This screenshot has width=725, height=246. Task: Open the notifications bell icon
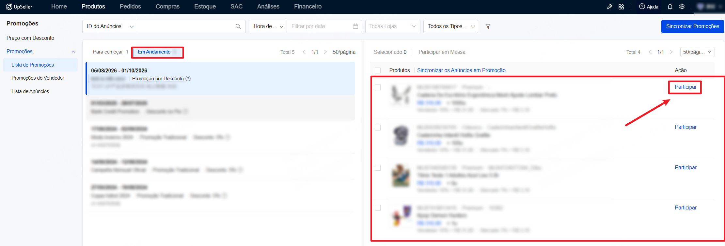pos(670,7)
